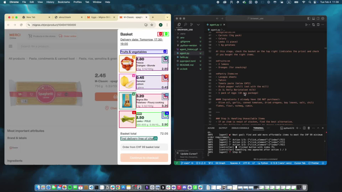
Task: Click the split editor icon
Action: coord(318,25)
